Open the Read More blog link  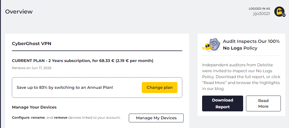pos(263,103)
